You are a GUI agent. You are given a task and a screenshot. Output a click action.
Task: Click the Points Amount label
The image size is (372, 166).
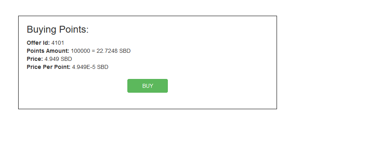(x=48, y=51)
